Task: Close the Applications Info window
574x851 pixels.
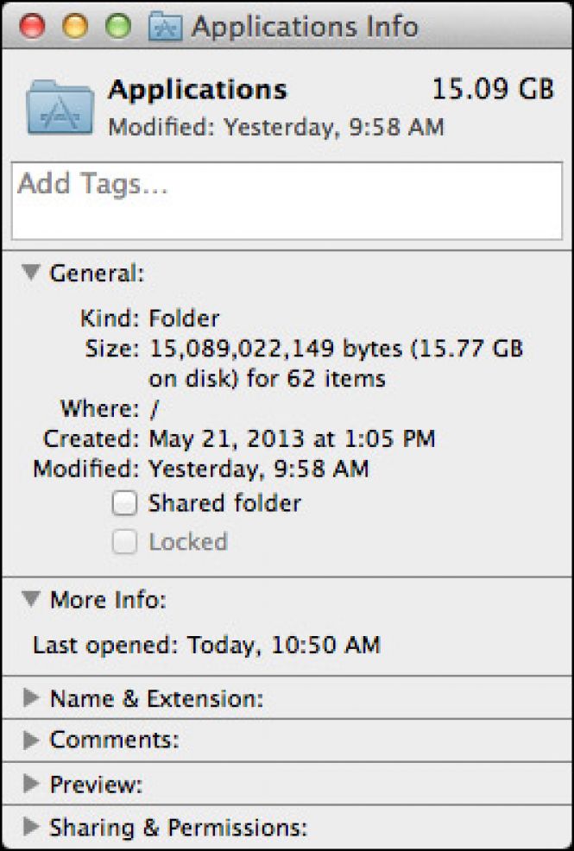Action: (32, 27)
